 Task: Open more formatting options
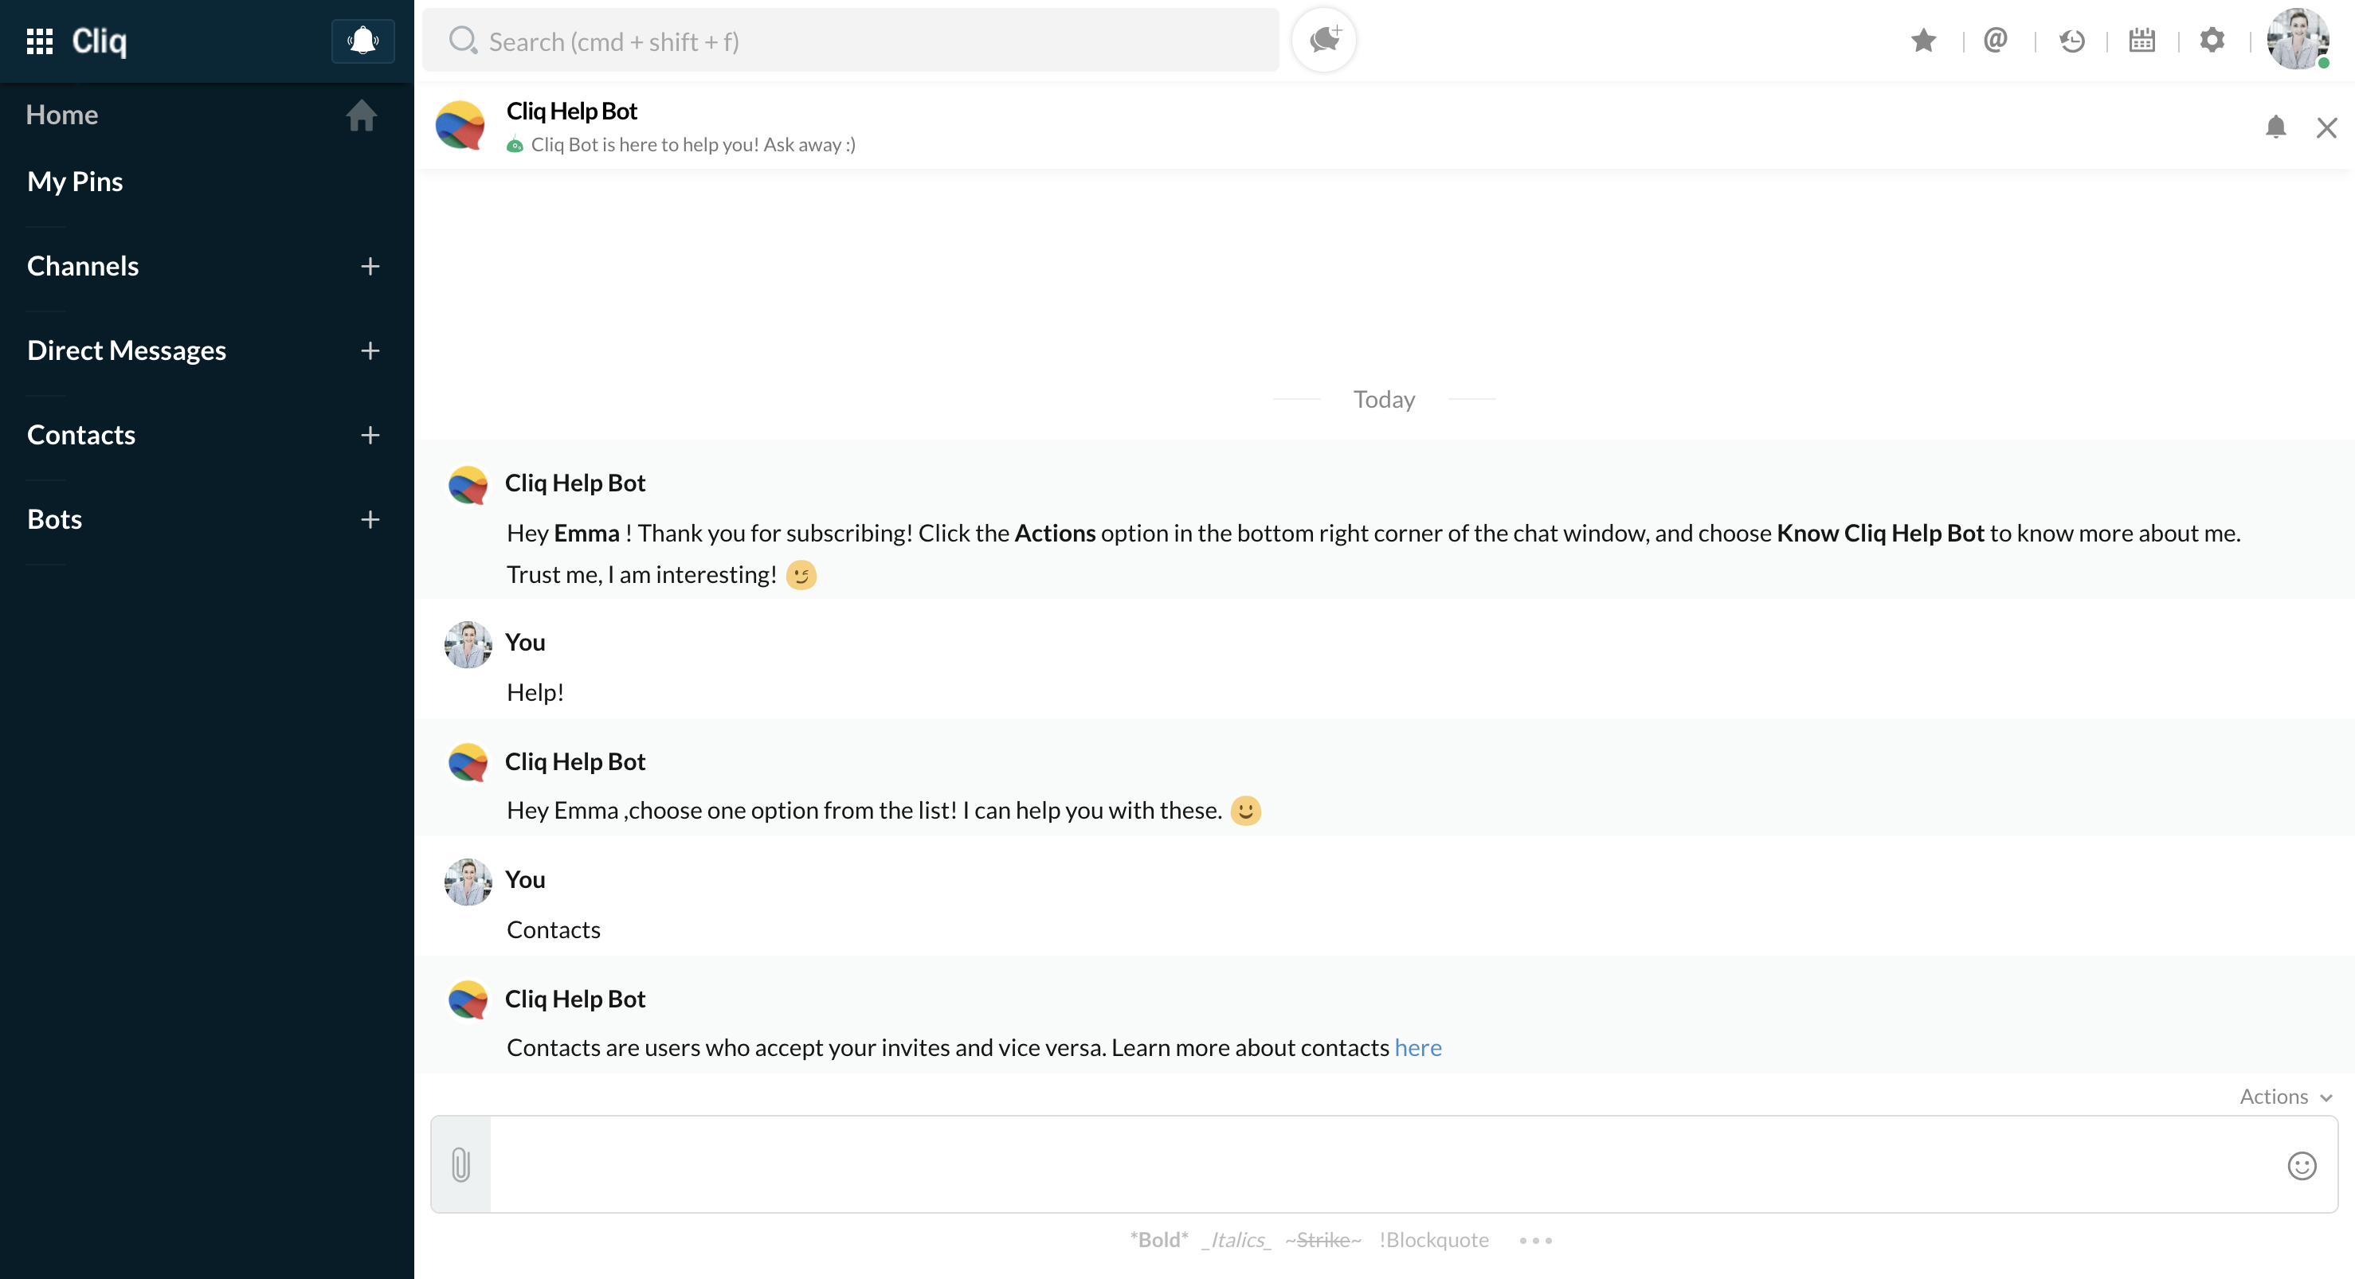click(x=1536, y=1241)
